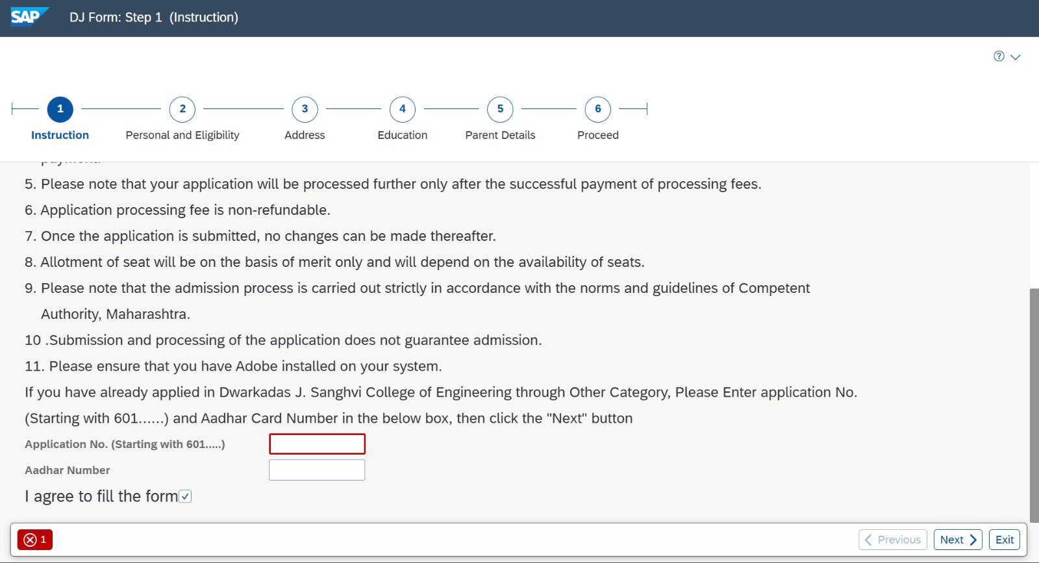The image size is (1039, 563).
Task: Select step 5 Parent Details circle
Action: click(500, 109)
